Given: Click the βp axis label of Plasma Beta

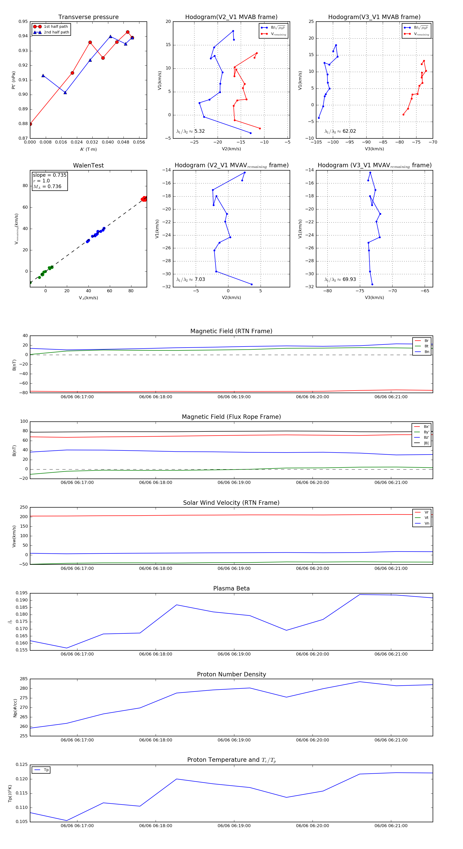Looking at the screenshot, I should [x=10, y=622].
